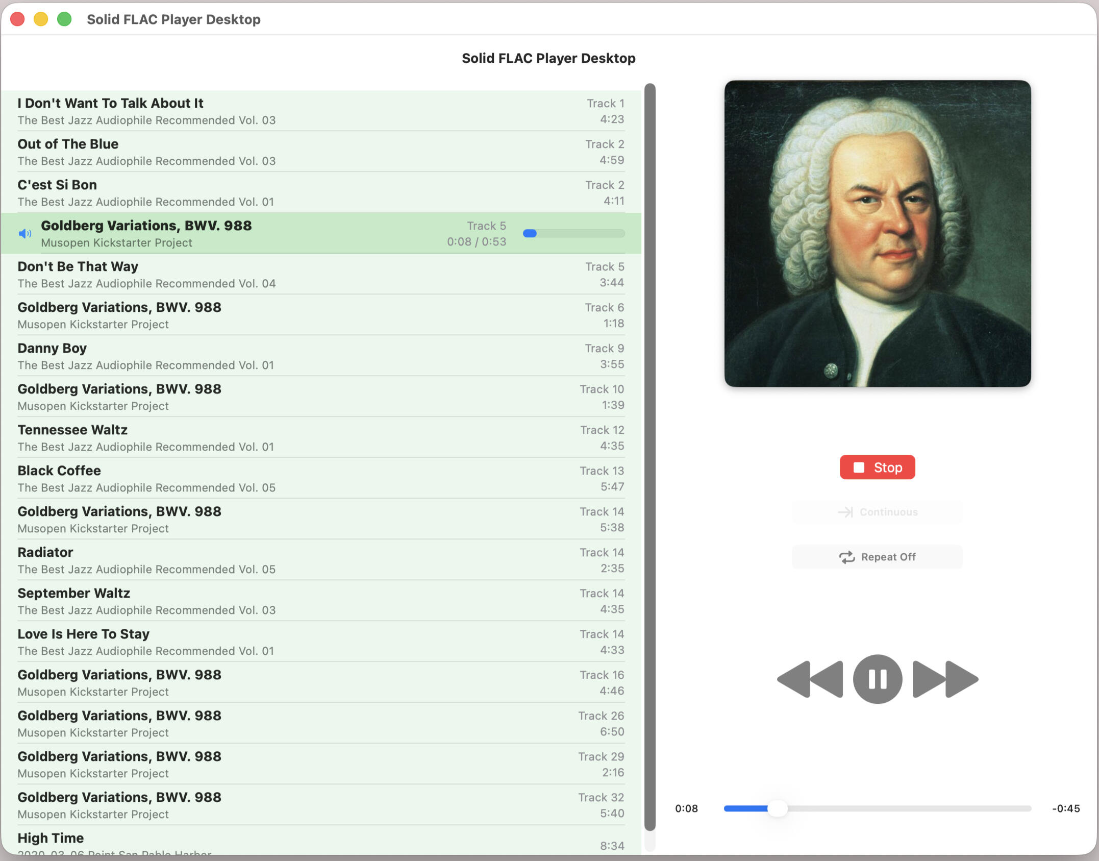Select Goldberg Variations Track 29 row
Screen dimensions: 1099x861
[321, 764]
